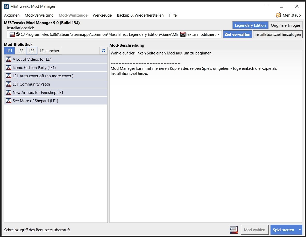This screenshot has width=306, height=237.
Task: Select the Iconic Fashion Party (LE1) mod
Action: (x=56, y=67)
